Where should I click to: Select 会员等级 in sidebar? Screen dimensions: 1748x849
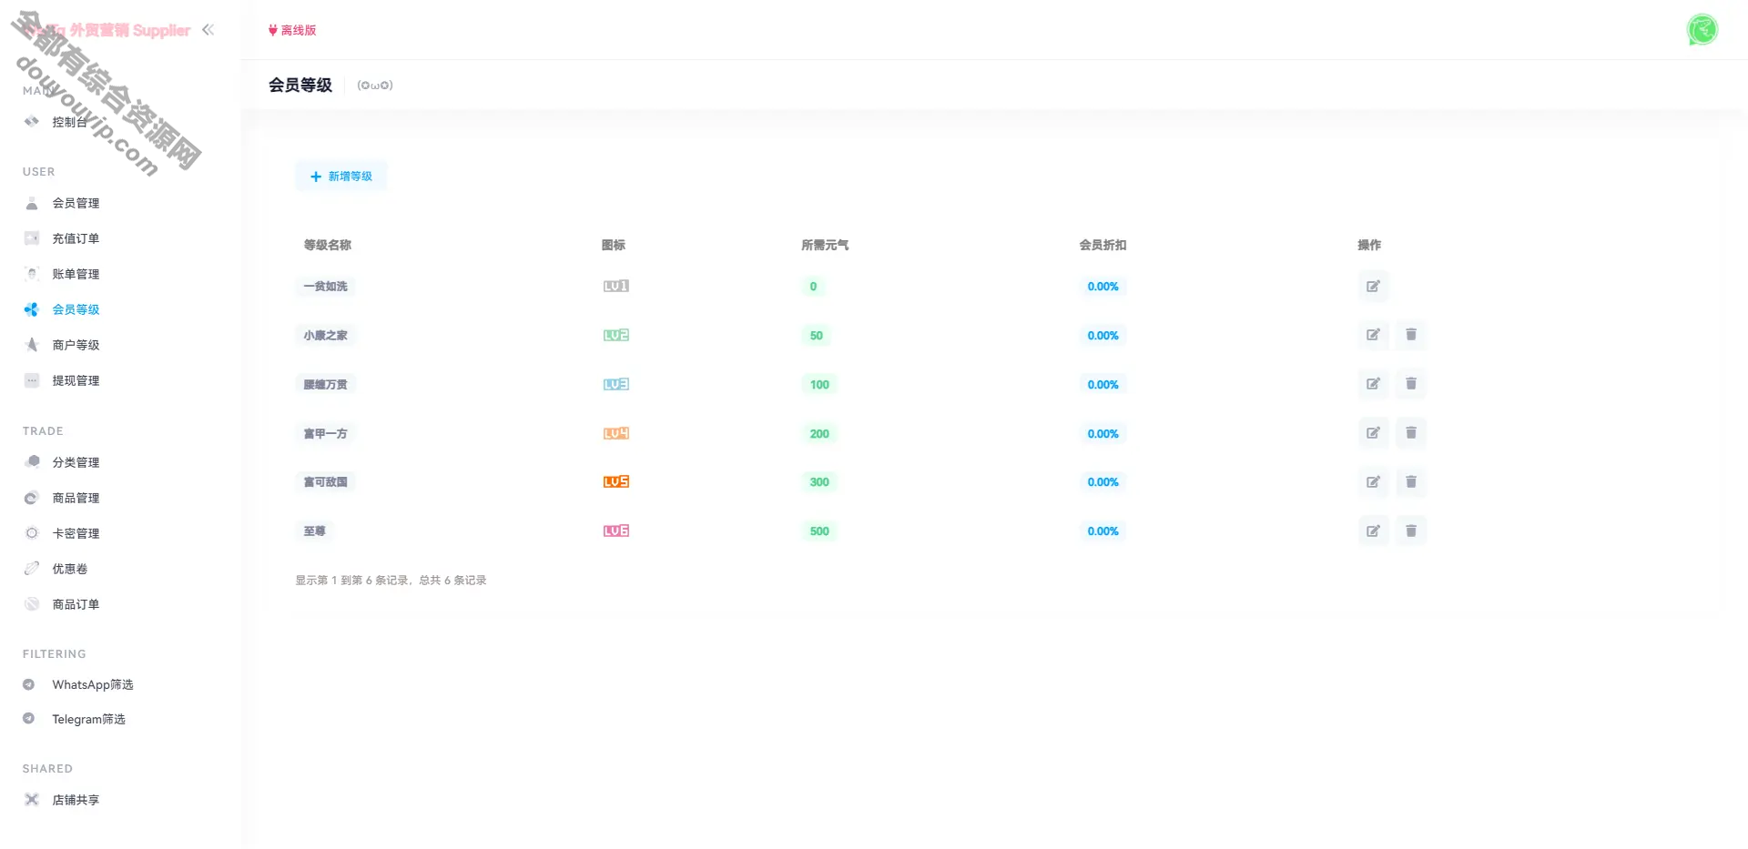tap(76, 310)
